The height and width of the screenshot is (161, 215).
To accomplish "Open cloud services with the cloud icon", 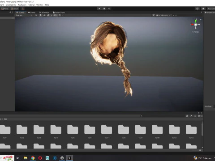I will pos(203,8).
